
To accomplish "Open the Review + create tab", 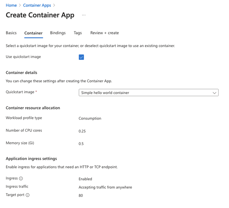I will [x=104, y=33].
